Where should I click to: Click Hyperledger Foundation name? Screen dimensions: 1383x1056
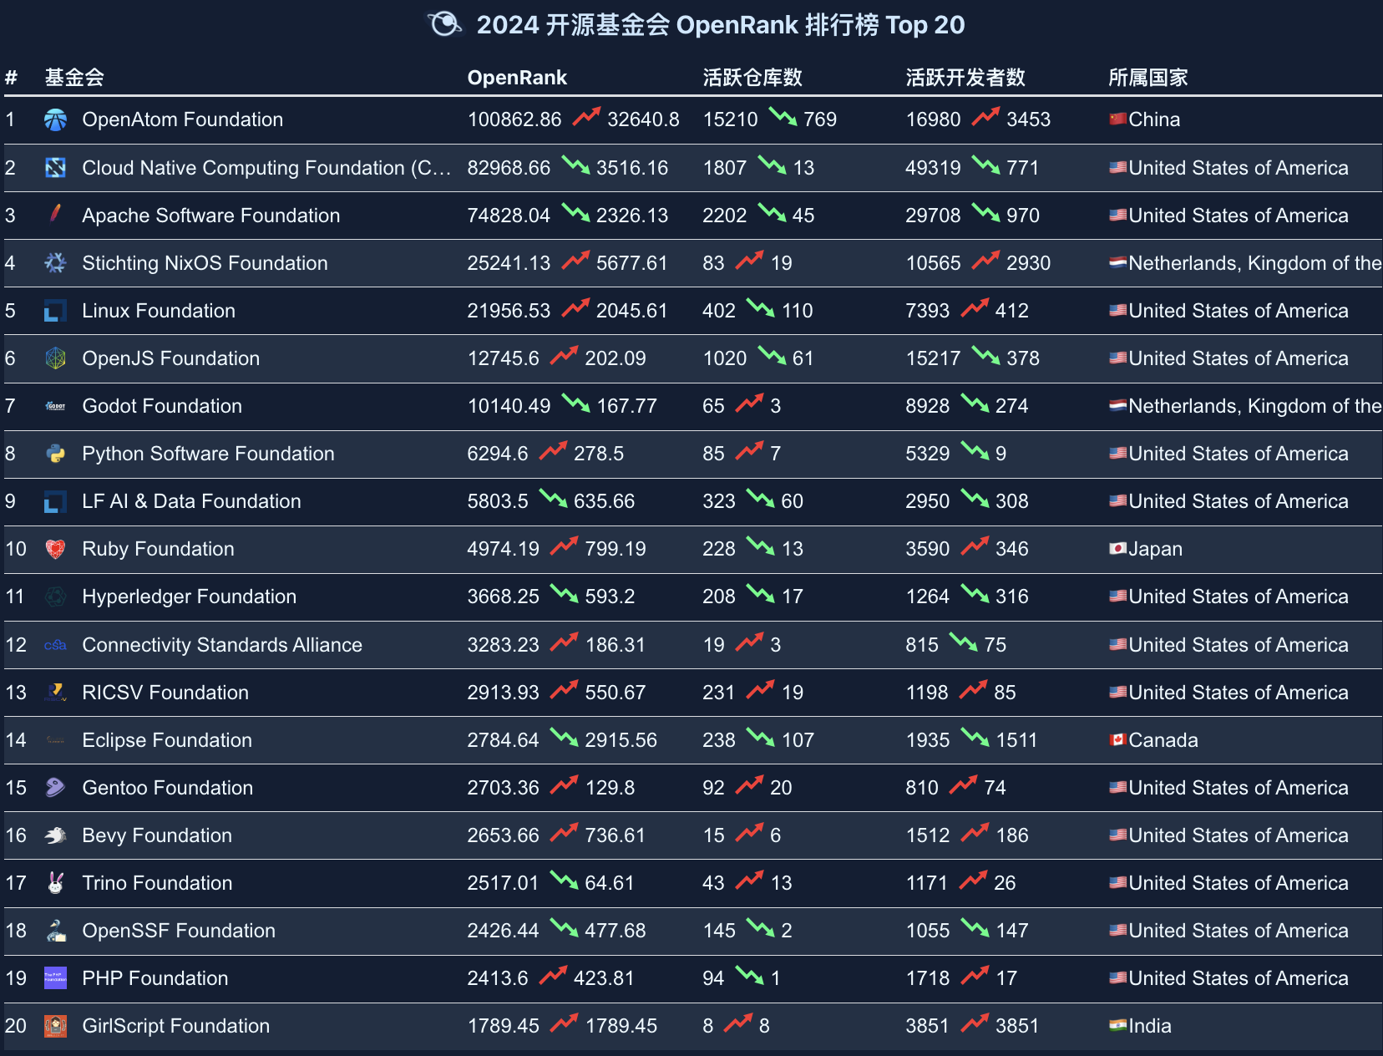(190, 597)
